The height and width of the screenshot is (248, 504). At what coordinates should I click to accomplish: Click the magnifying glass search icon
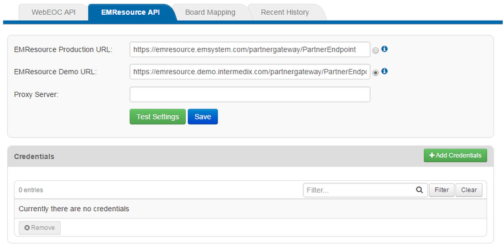tap(419, 190)
